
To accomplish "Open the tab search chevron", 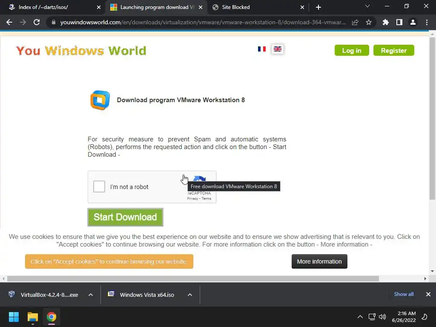I will click(x=367, y=6).
